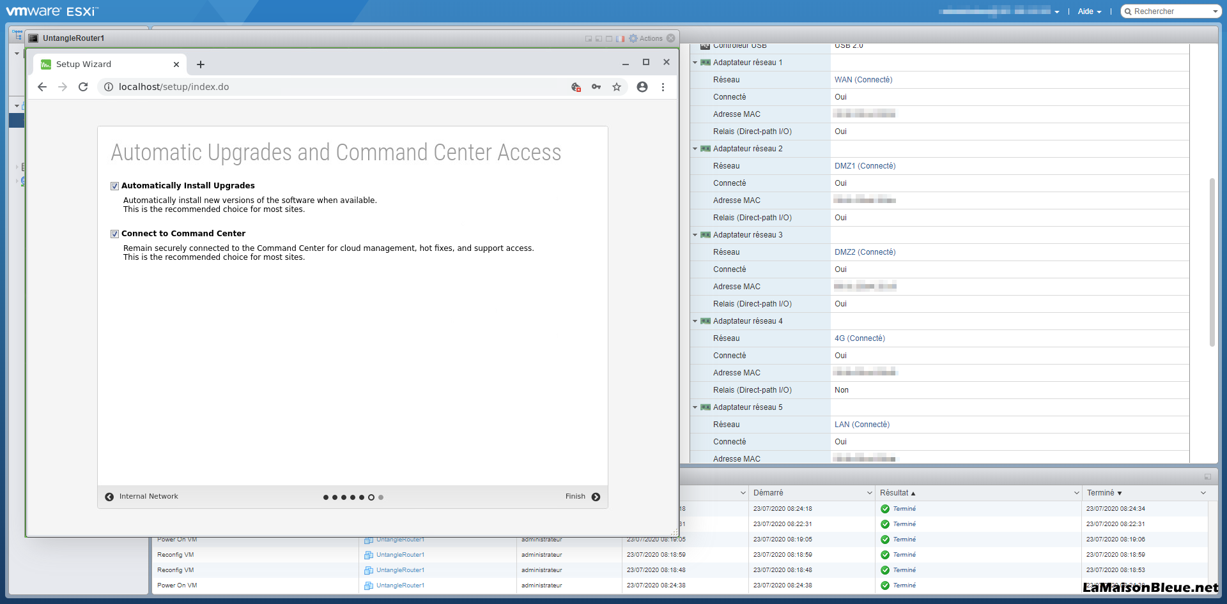
Task: Toggle Automatically Install Upgrades checkbox
Action: [x=114, y=186]
